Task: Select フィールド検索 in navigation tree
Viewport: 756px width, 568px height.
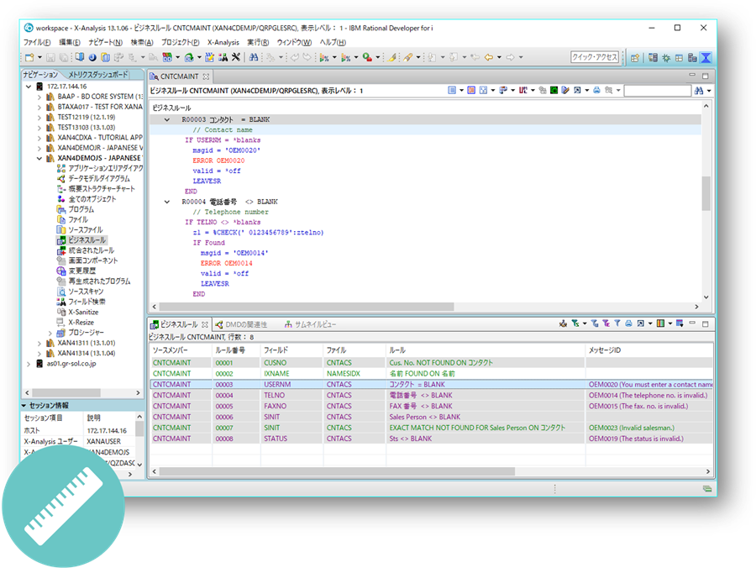Action: coord(87,302)
